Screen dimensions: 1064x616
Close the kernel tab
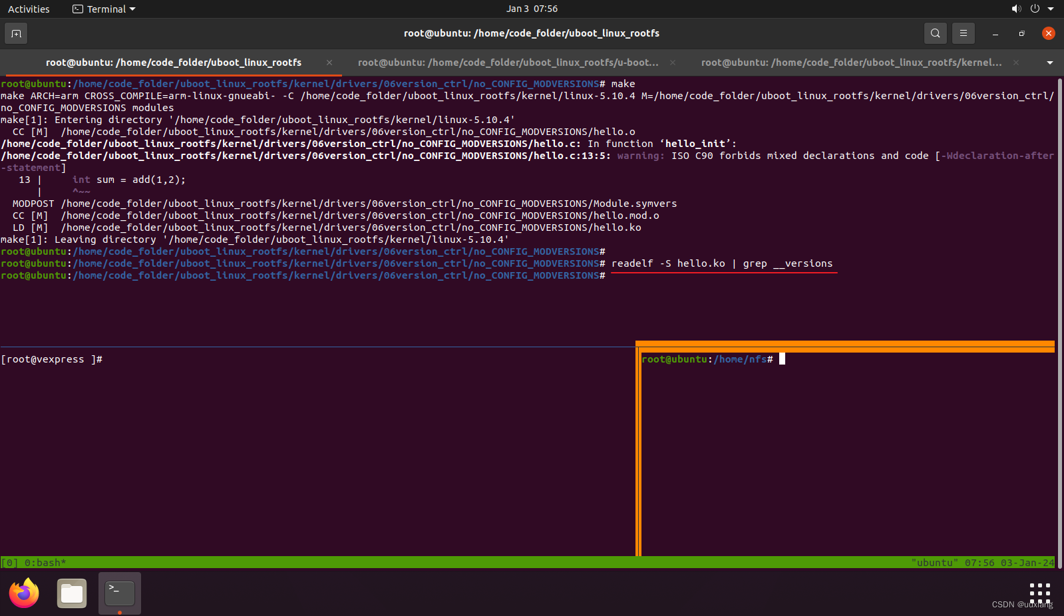click(1016, 63)
